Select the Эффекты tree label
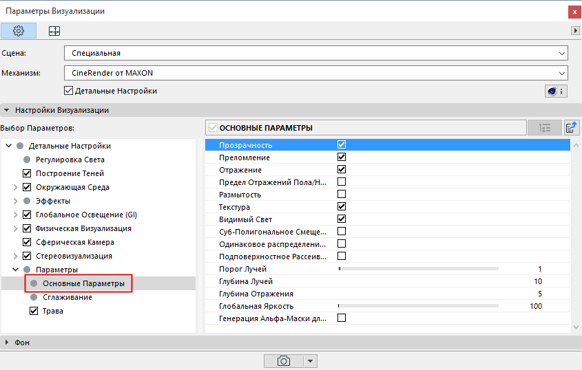 pyautogui.click(x=53, y=201)
